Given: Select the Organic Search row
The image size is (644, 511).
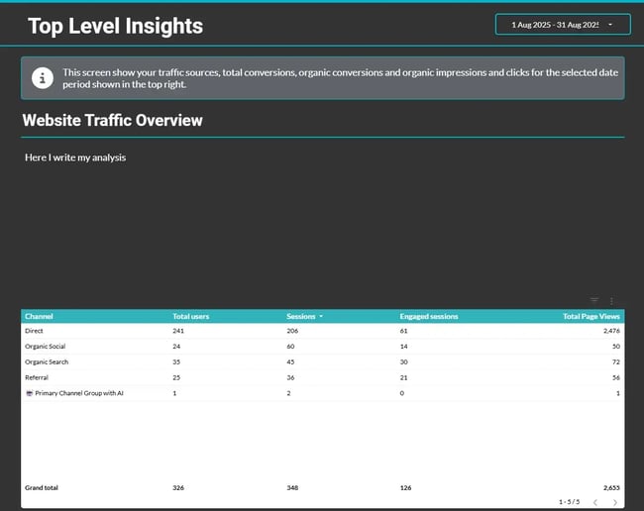Looking at the screenshot, I should coord(47,362).
